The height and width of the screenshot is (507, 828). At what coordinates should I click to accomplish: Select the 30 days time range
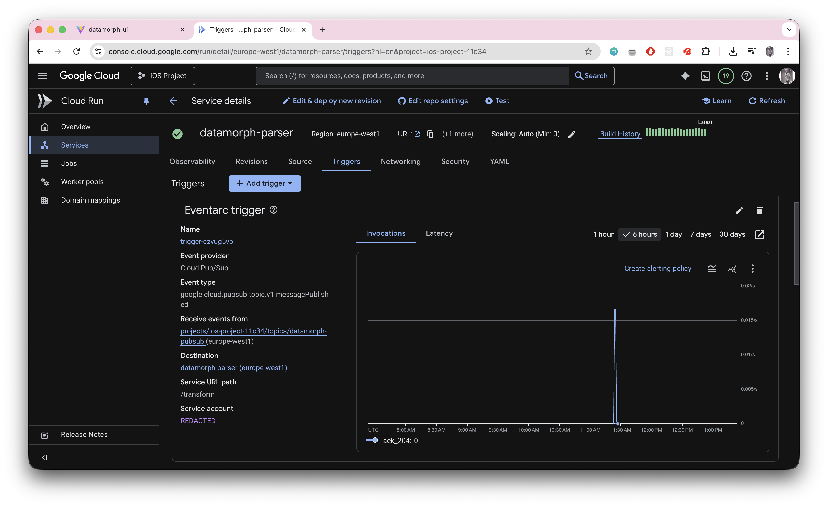coord(732,234)
